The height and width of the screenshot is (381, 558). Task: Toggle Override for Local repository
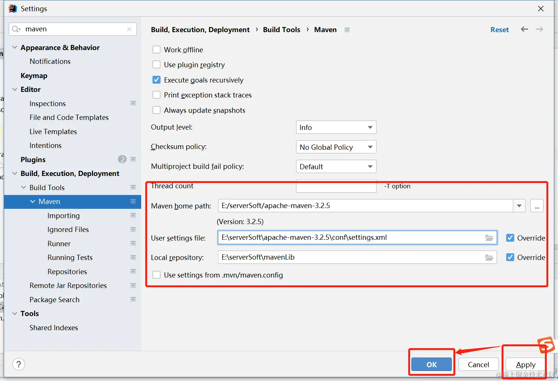pyautogui.click(x=510, y=257)
